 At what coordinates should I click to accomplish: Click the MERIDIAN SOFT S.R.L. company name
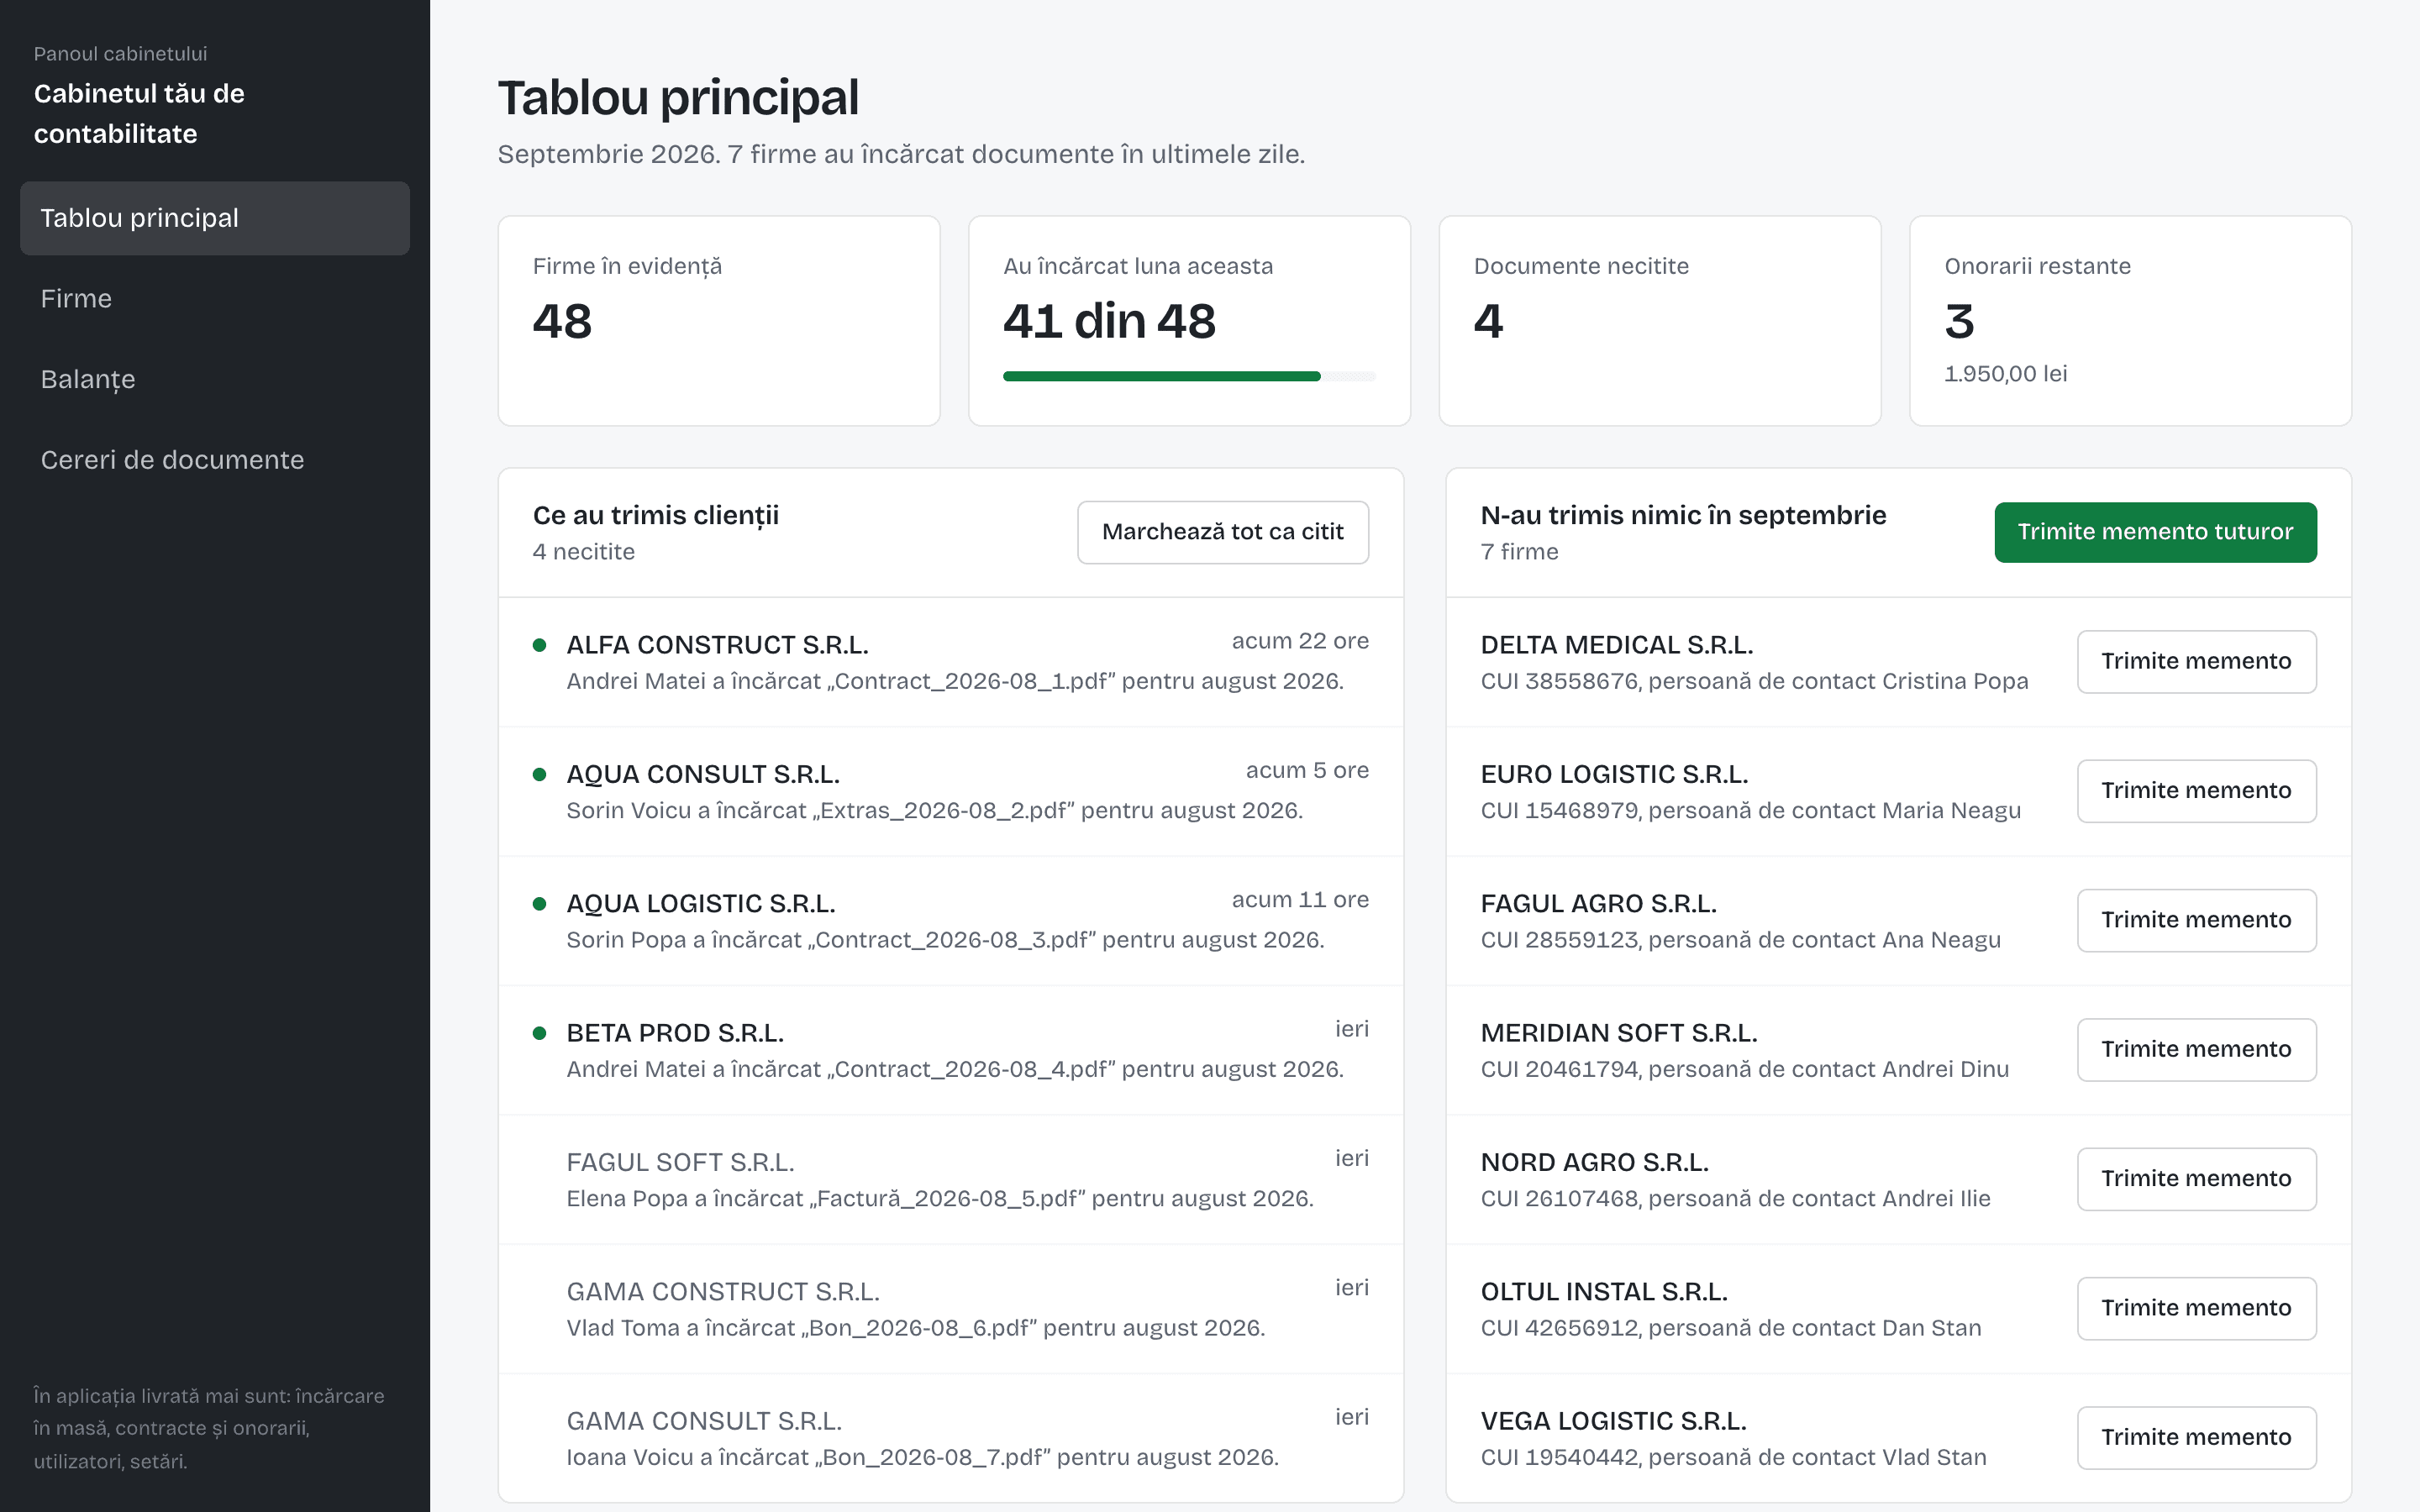[1618, 1033]
